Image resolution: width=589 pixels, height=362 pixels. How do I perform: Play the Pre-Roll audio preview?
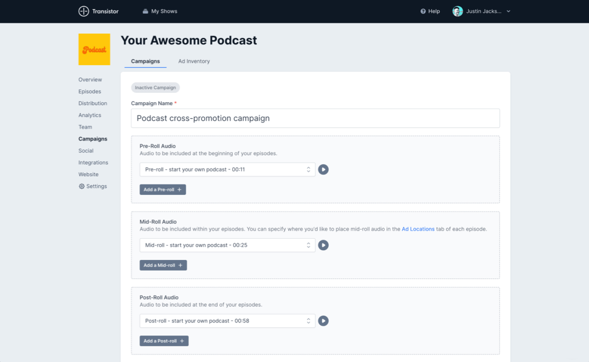point(323,169)
